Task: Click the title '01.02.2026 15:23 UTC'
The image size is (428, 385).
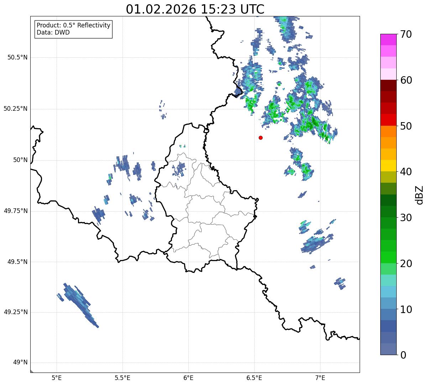Action: (x=195, y=9)
